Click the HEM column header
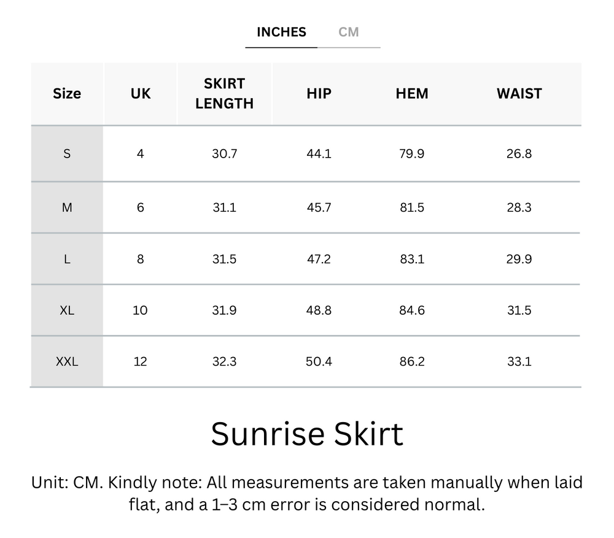This screenshot has height=538, width=614. coord(411,93)
